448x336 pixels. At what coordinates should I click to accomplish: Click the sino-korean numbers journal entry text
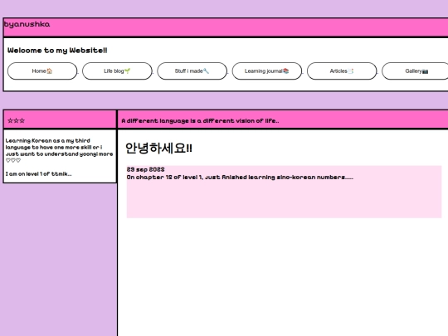(x=240, y=178)
